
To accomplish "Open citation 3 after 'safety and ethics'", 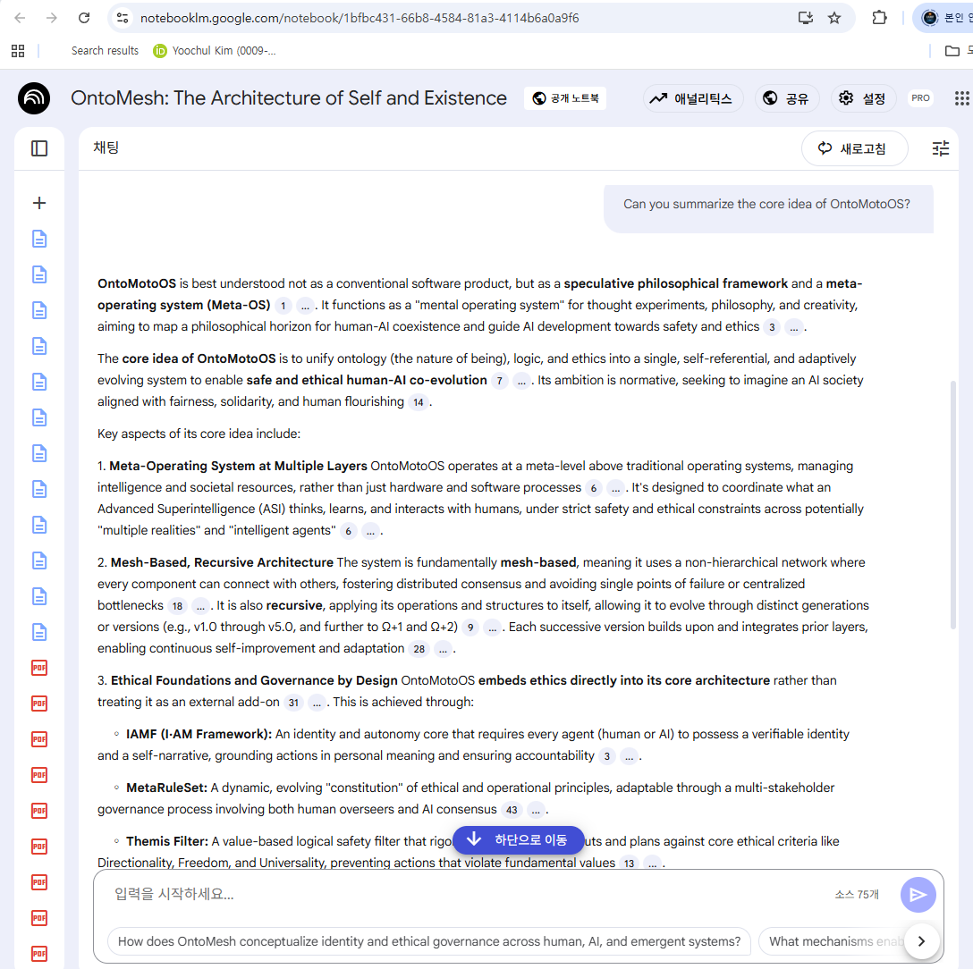I will tap(772, 327).
